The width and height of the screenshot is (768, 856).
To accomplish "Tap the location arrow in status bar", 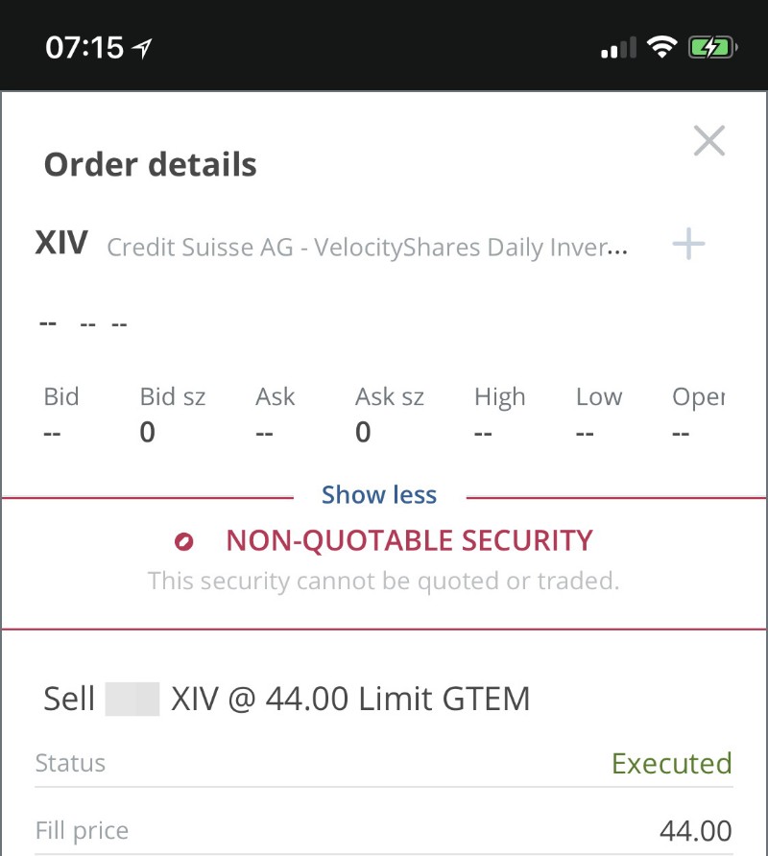I will point(142,48).
